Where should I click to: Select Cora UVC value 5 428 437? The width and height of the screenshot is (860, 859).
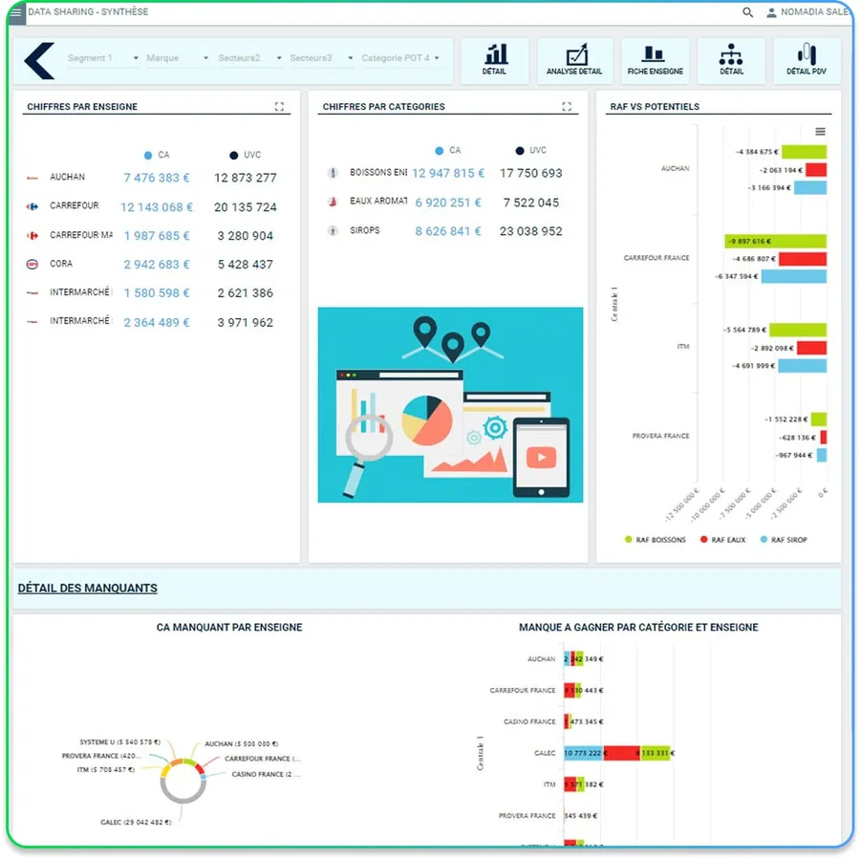click(246, 265)
